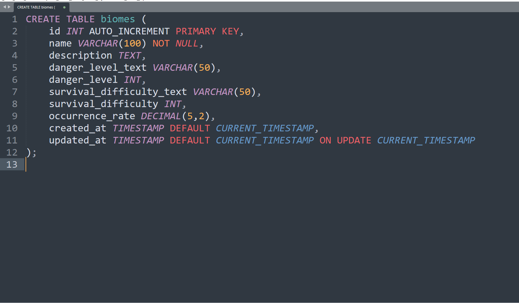The width and height of the screenshot is (519, 303).
Task: Click VARCHAR on the survival_difficulty_text line
Action: click(213, 92)
